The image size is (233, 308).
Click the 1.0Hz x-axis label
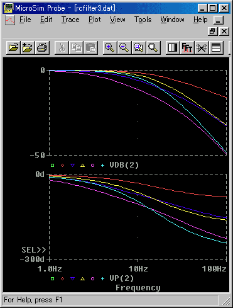50,269
